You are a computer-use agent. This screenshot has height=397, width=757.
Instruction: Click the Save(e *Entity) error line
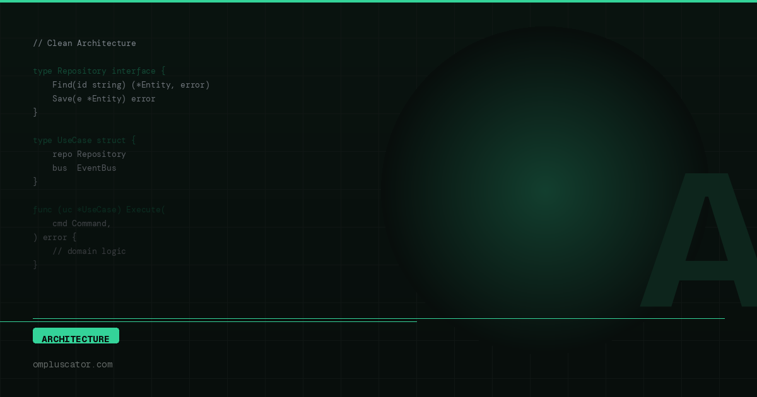click(103, 99)
